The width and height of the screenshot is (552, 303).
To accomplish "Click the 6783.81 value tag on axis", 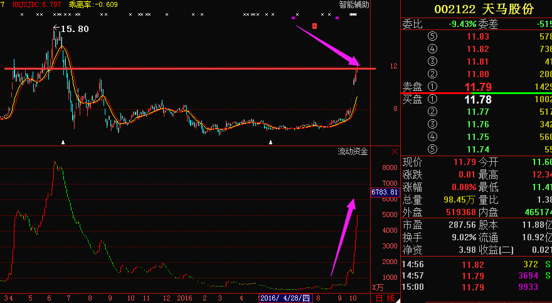I will (x=385, y=192).
